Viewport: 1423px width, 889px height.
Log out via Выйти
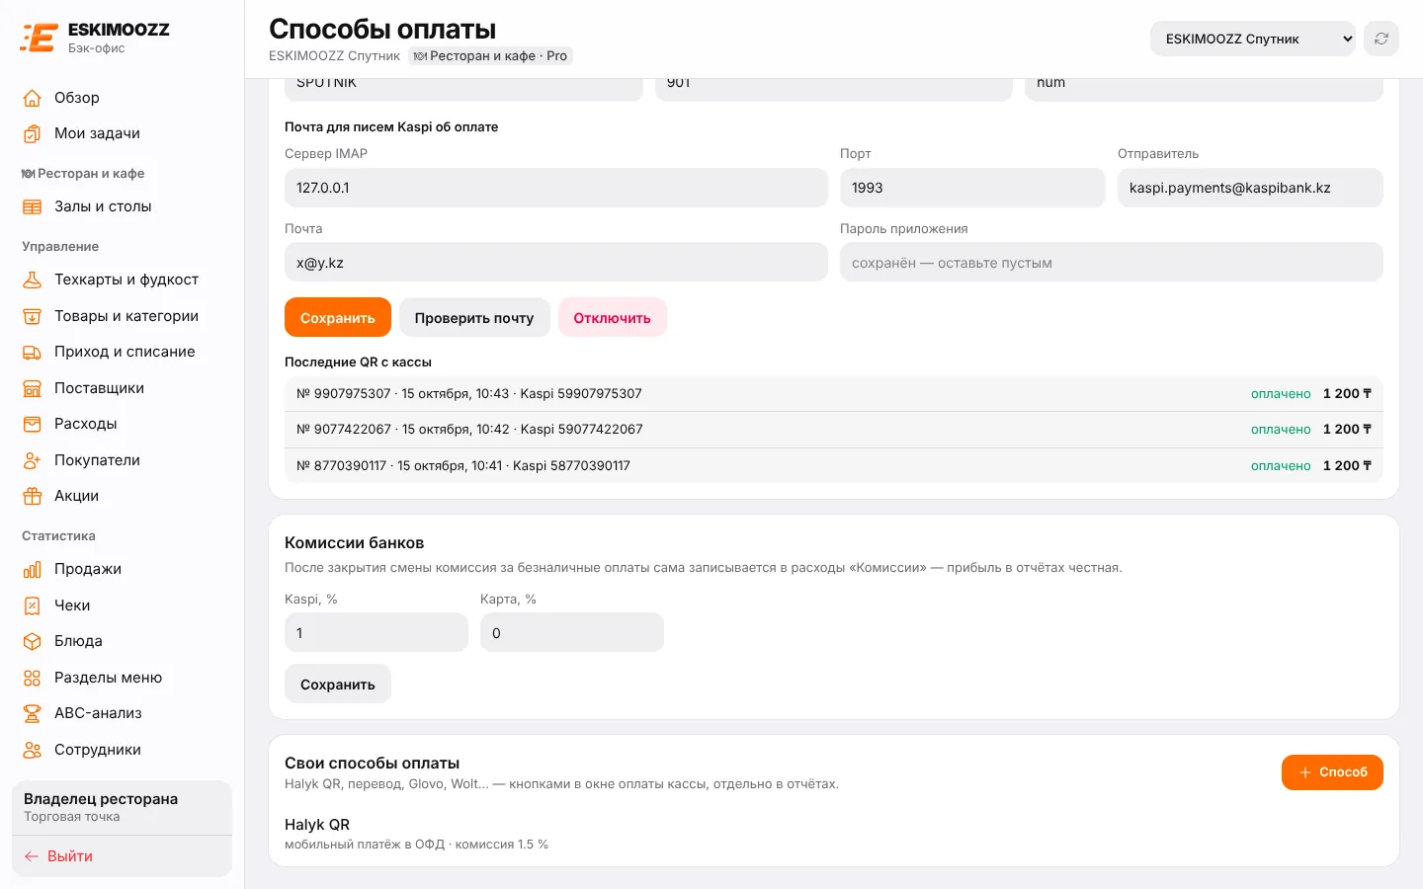point(122,856)
